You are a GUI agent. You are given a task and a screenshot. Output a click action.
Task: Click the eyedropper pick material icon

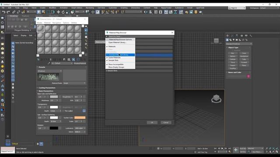(x=49, y=63)
